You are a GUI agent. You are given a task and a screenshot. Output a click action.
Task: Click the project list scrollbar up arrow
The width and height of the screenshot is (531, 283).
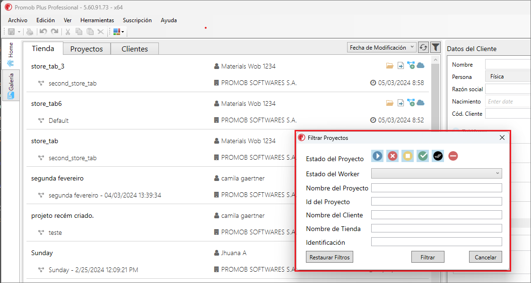click(435, 60)
